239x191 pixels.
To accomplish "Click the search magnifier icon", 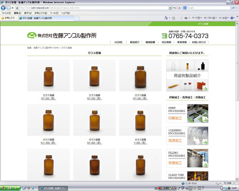I will (233, 8).
